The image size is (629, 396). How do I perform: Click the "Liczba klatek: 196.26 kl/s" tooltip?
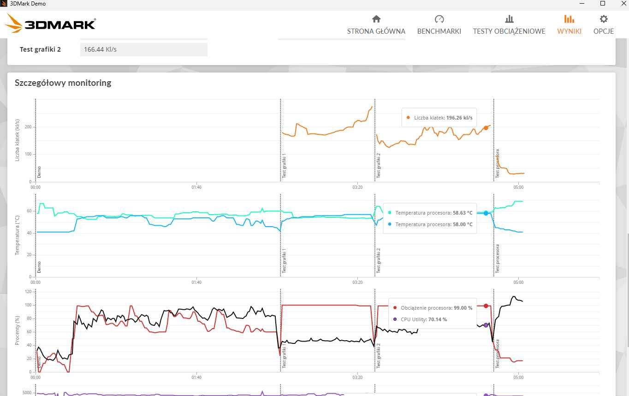[x=439, y=118]
